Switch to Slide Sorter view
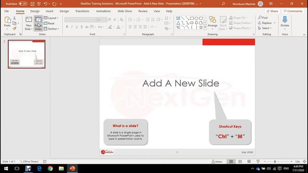 240,161
